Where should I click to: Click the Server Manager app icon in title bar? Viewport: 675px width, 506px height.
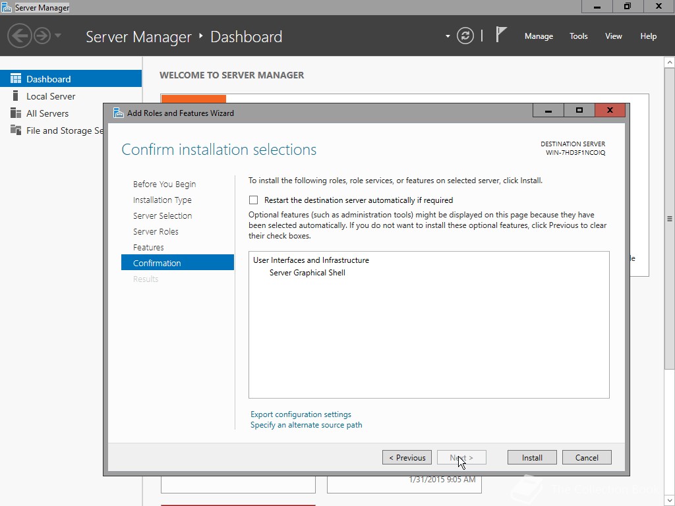(7, 7)
